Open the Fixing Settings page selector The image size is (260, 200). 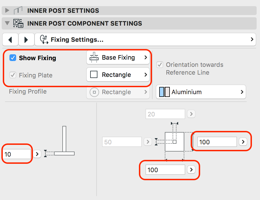(x=145, y=40)
